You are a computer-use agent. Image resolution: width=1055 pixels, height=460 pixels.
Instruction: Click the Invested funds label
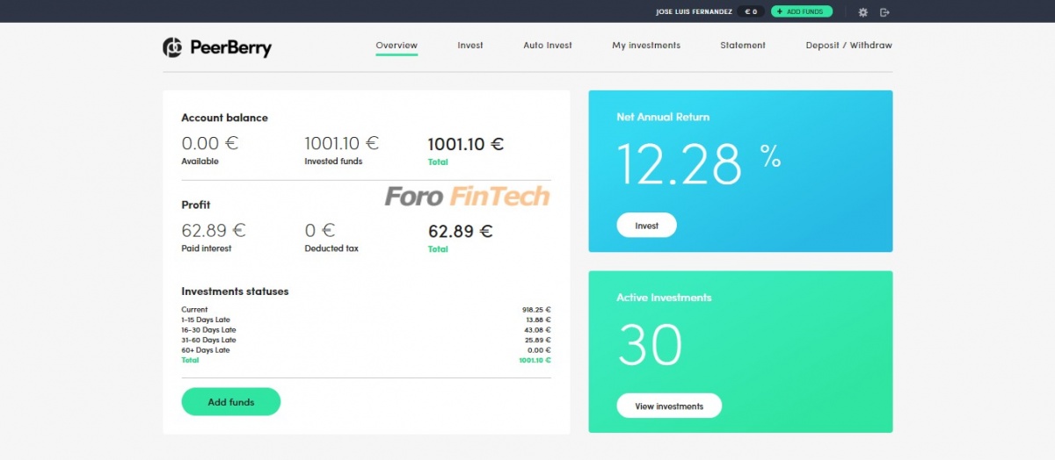click(x=333, y=162)
